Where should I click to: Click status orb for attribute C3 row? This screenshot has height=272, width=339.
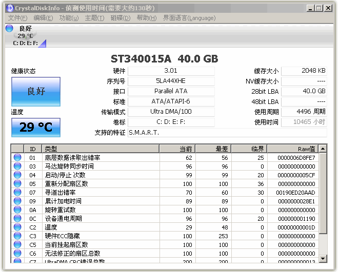(17, 236)
